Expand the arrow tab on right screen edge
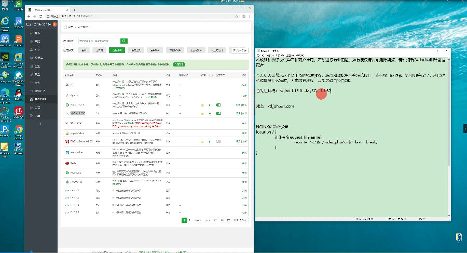The height and width of the screenshot is (253, 467). (x=465, y=129)
